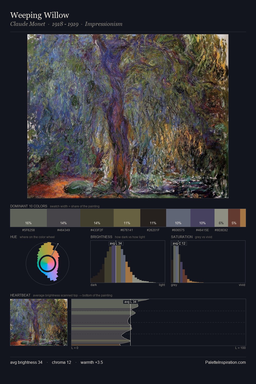
Task: Click the chroma 12 footer stat
Action: pyautogui.click(x=61, y=362)
